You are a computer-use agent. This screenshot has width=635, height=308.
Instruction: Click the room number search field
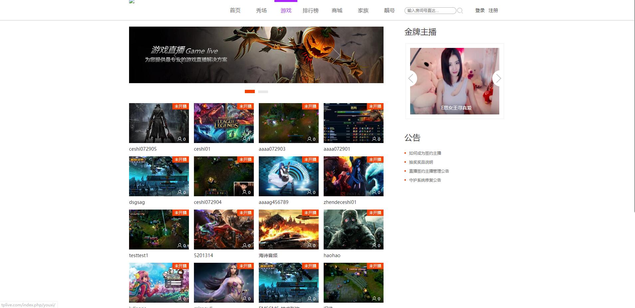[430, 11]
